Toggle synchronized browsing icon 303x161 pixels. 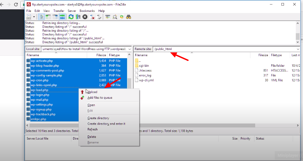pyautogui.click(x=122, y=17)
